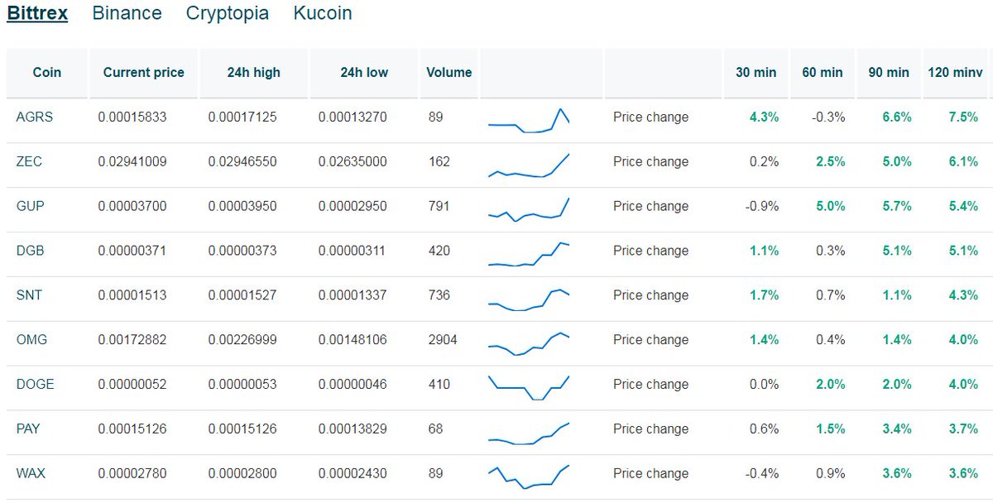The height and width of the screenshot is (503, 993).
Task: View the DGB sparkline price chart
Action: (529, 254)
